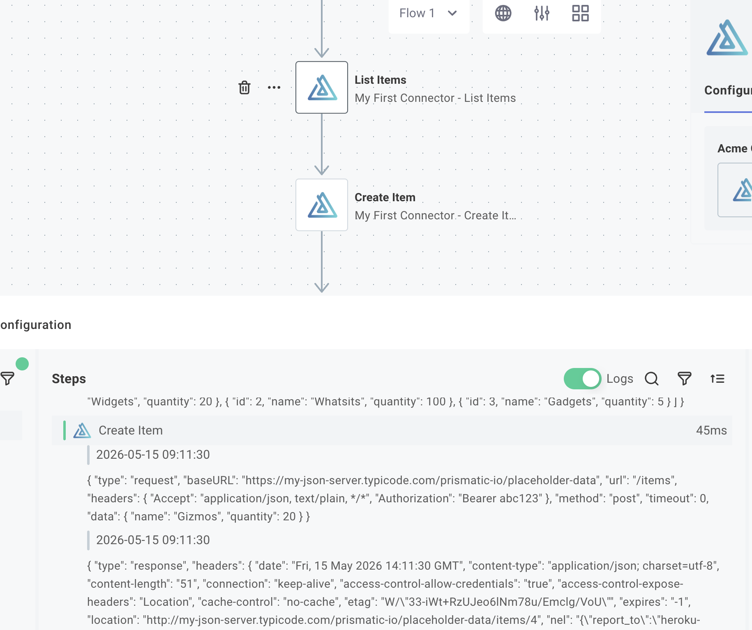Screen dimensions: 752x630
Task: Click the Logs label
Action: click(x=620, y=379)
